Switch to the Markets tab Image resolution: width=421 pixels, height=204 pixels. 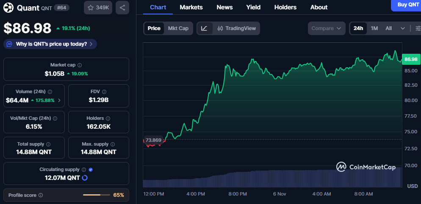[x=191, y=7]
